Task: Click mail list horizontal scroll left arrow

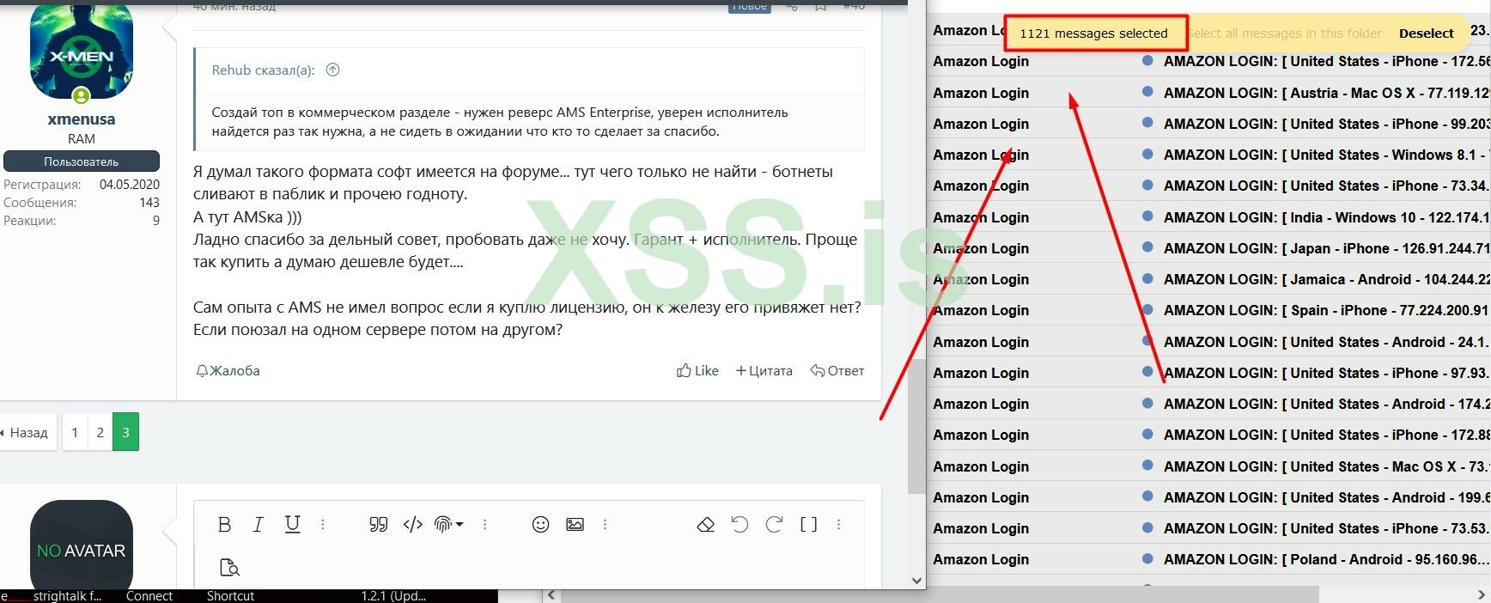Action: pyautogui.click(x=552, y=594)
